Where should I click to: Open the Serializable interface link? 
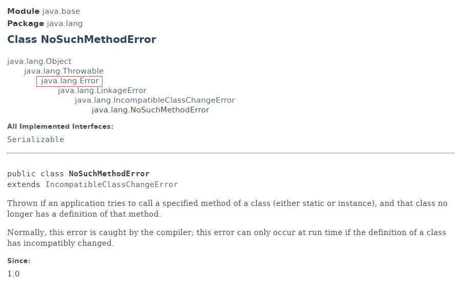coord(36,139)
